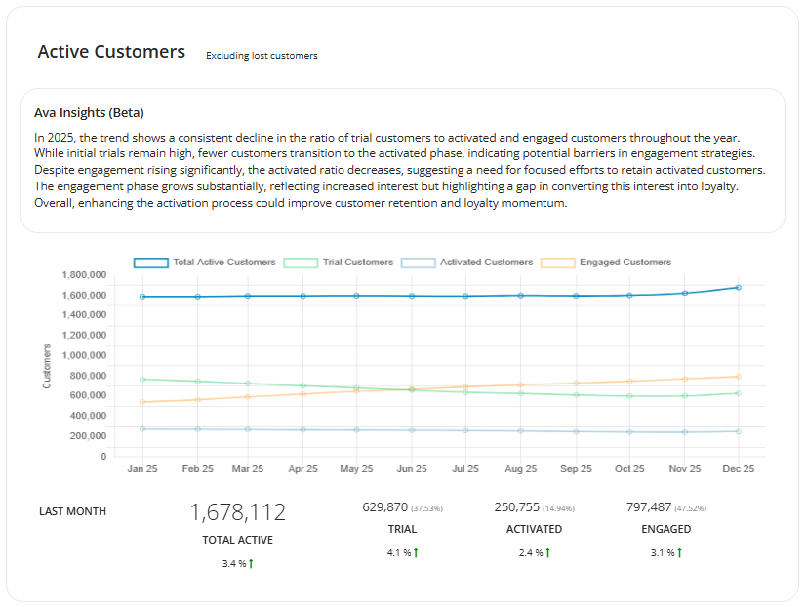Click the Ava Insights (Beta) heading
The height and width of the screenshot is (607, 806).
point(89,113)
